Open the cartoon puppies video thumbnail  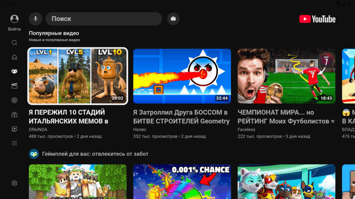click(286, 182)
